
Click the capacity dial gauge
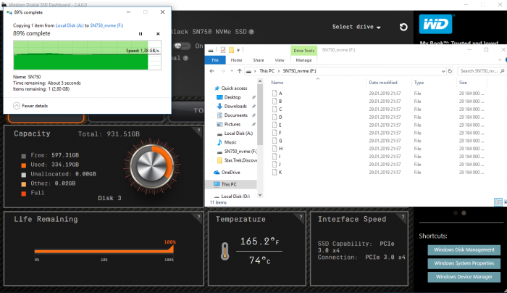pyautogui.click(x=152, y=166)
